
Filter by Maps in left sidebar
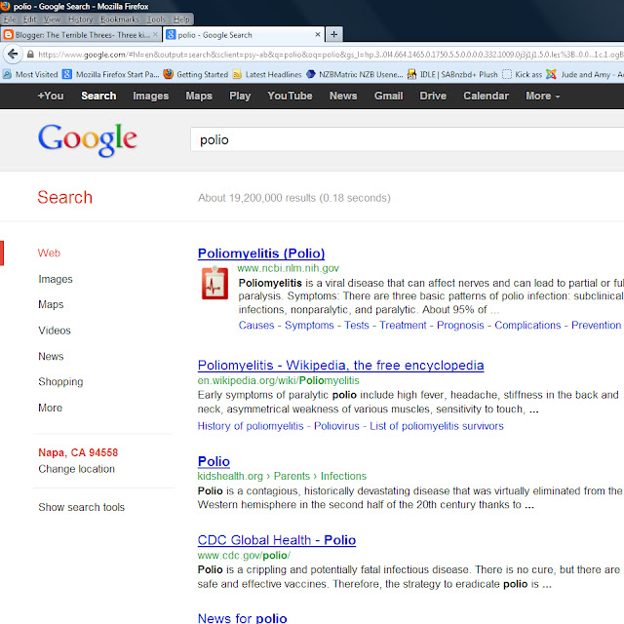51,304
